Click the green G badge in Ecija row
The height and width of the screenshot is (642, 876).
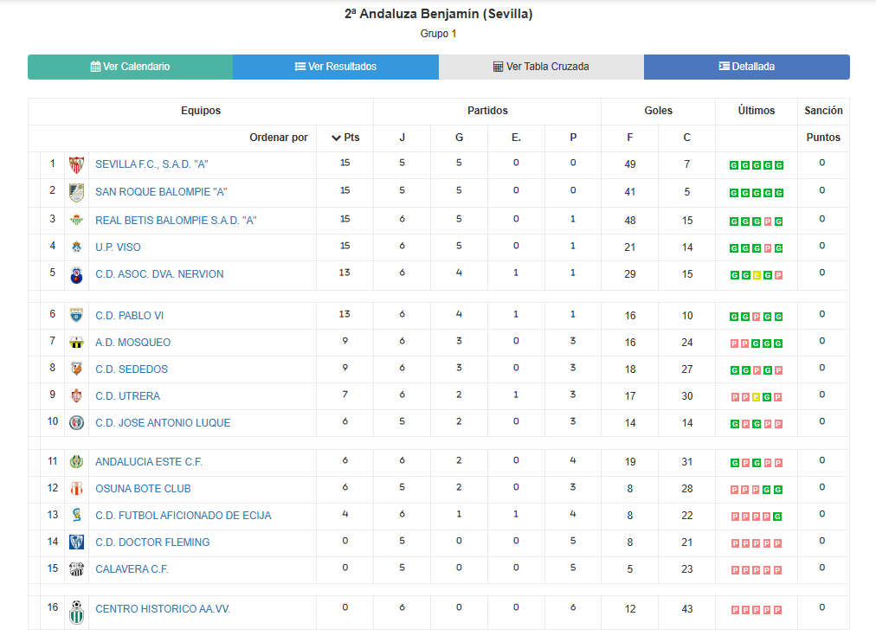tap(777, 517)
